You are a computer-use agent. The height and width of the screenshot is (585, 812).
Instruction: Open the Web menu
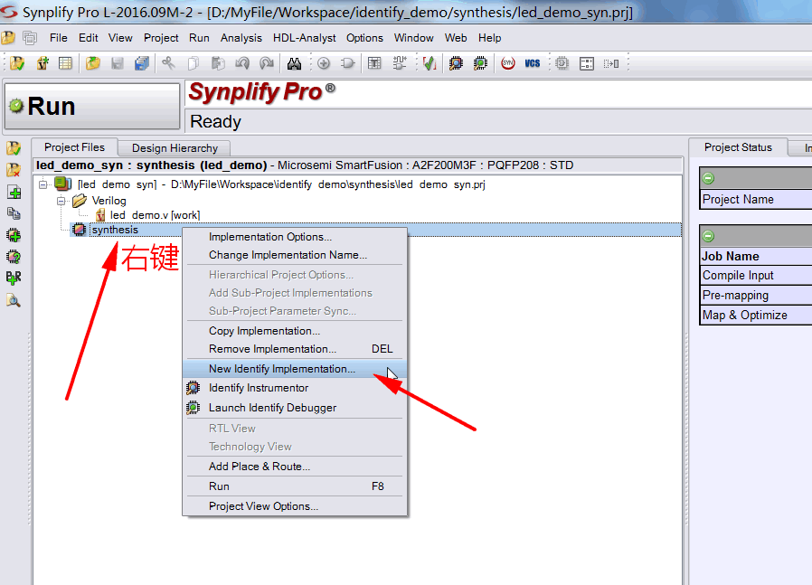pos(456,38)
